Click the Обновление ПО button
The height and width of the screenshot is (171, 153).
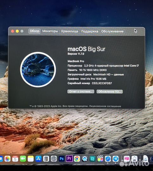(110, 92)
